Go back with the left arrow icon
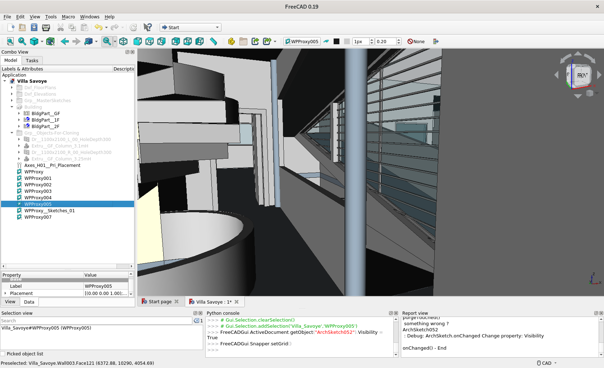604x368 pixels. (x=65, y=41)
